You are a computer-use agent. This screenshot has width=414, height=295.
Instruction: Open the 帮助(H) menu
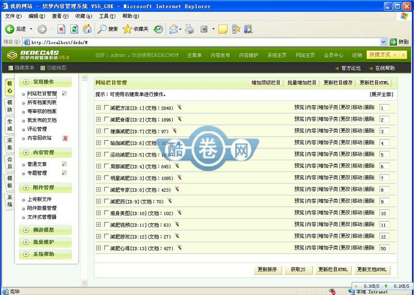pos(131,16)
